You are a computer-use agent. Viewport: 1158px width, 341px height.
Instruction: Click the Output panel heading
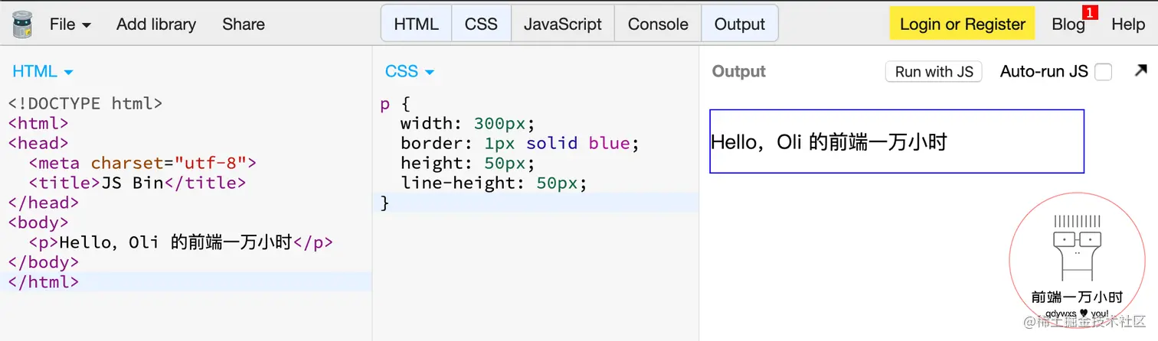click(x=739, y=72)
